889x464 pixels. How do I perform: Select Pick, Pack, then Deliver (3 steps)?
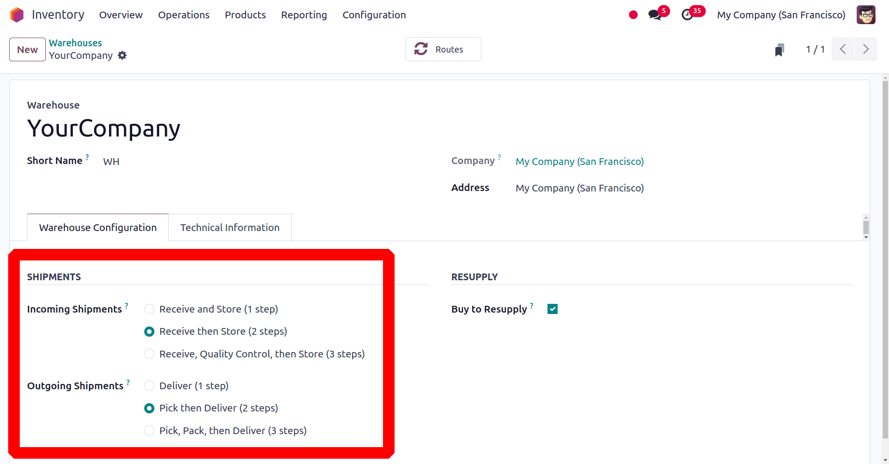point(150,431)
